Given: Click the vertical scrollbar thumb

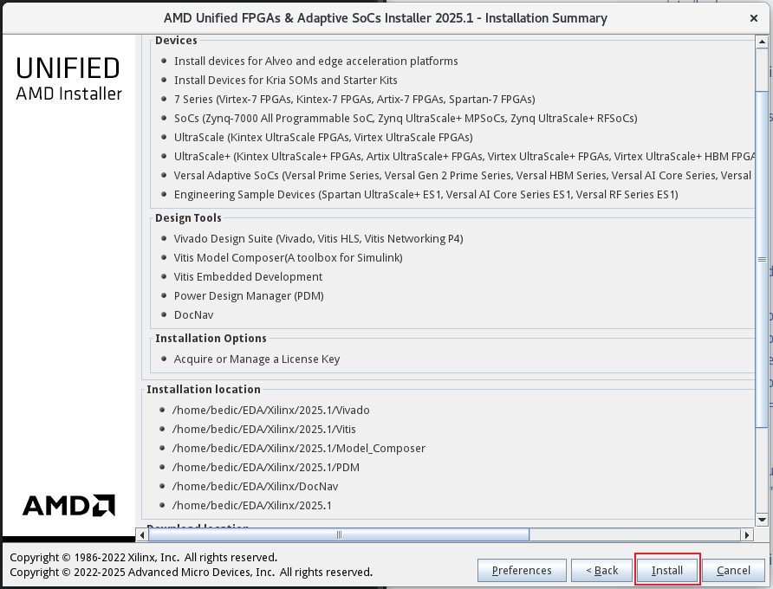Looking at the screenshot, I should click(762, 260).
